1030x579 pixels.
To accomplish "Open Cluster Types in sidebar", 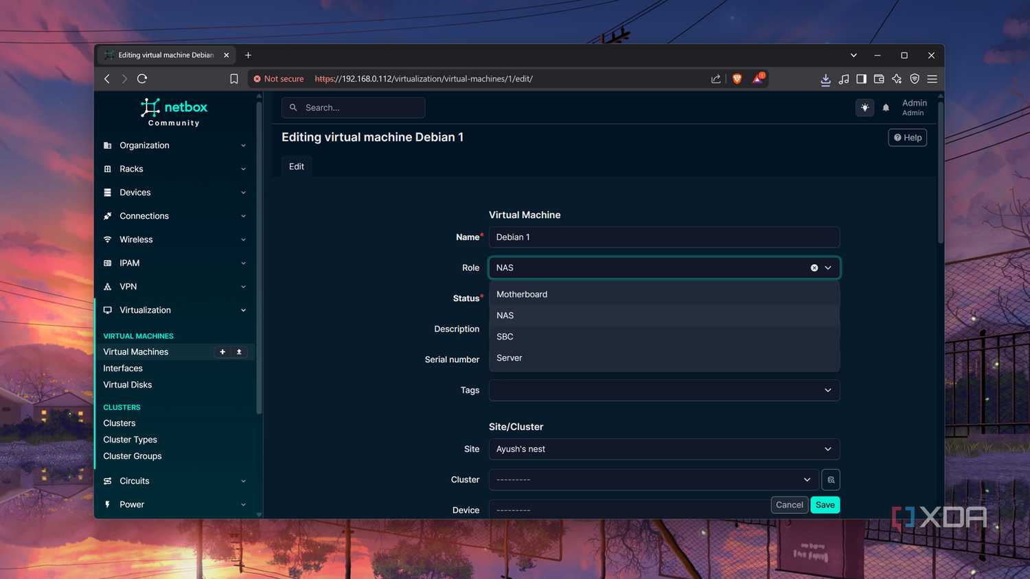I will click(130, 440).
